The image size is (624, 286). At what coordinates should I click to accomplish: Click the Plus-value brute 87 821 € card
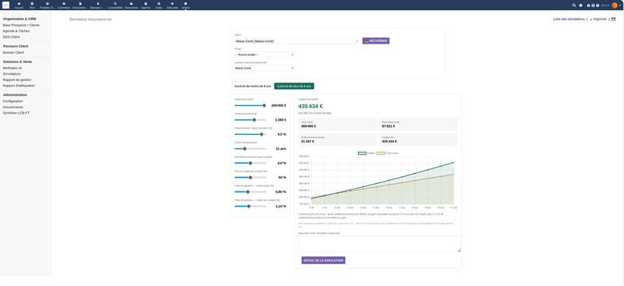point(418,125)
